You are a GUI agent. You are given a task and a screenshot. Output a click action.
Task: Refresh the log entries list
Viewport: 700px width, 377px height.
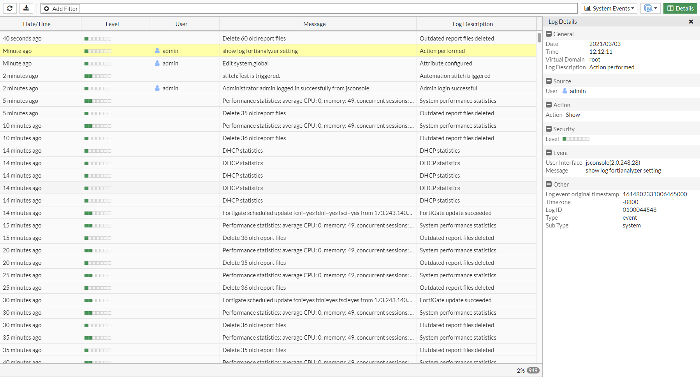(9, 8)
